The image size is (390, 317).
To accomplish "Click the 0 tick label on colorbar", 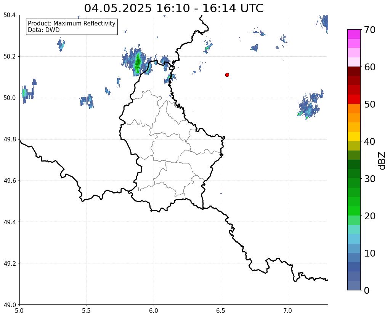I will click(367, 290).
